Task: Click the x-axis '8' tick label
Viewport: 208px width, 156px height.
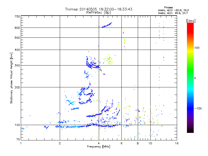Action: point(138,143)
